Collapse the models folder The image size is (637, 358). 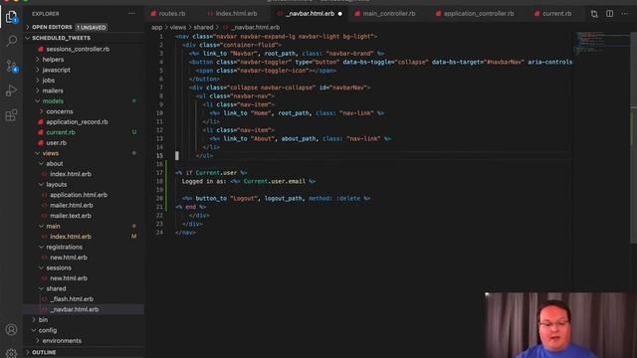coord(53,101)
